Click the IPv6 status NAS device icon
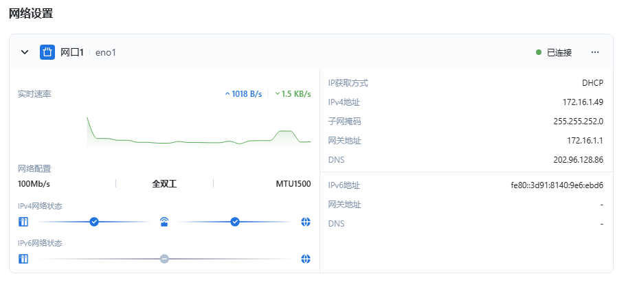Screen dimensions: 626x298 click(x=23, y=259)
